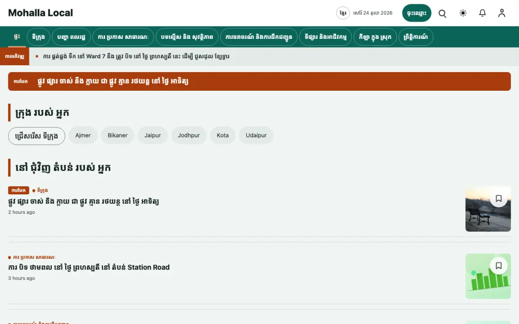Go to the កីឡា ក្នុង ស្រុក tab
The image size is (519, 324).
point(375,37)
